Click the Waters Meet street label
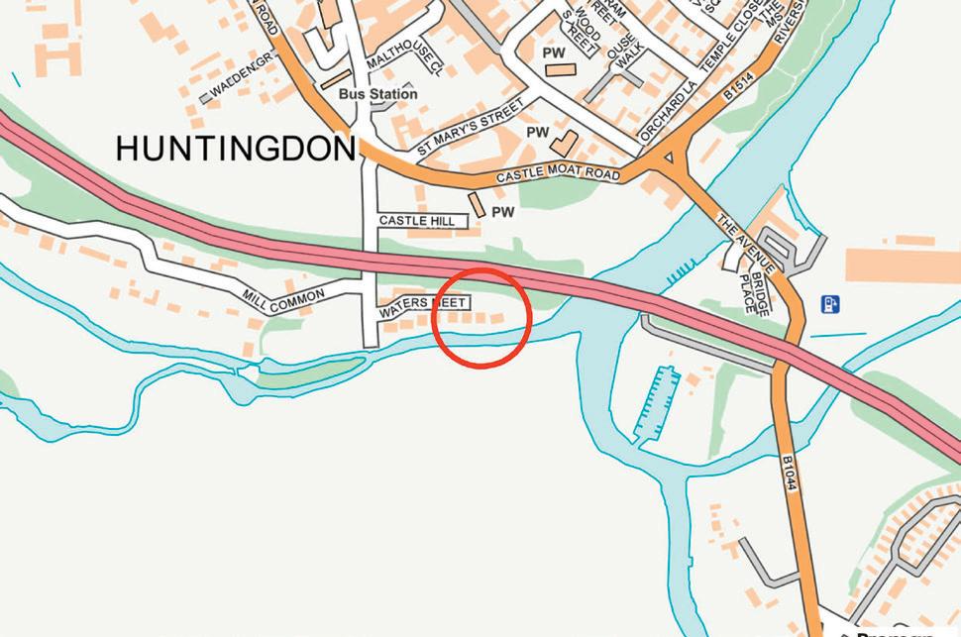 point(423,306)
